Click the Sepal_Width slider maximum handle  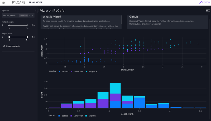[x=27, y=37]
